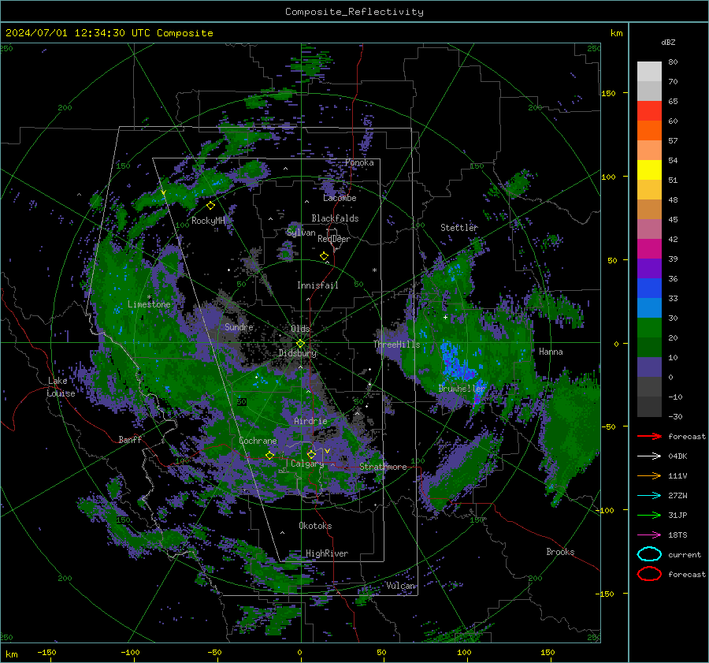Click the RockyMH map label
The height and width of the screenshot is (663, 709).
tap(208, 221)
